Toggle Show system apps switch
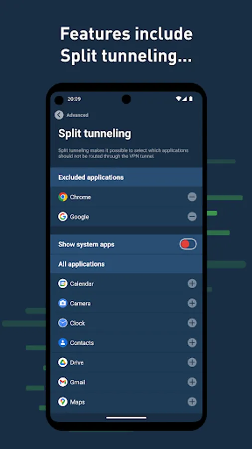Screen dimensions: 252x449 188,244
